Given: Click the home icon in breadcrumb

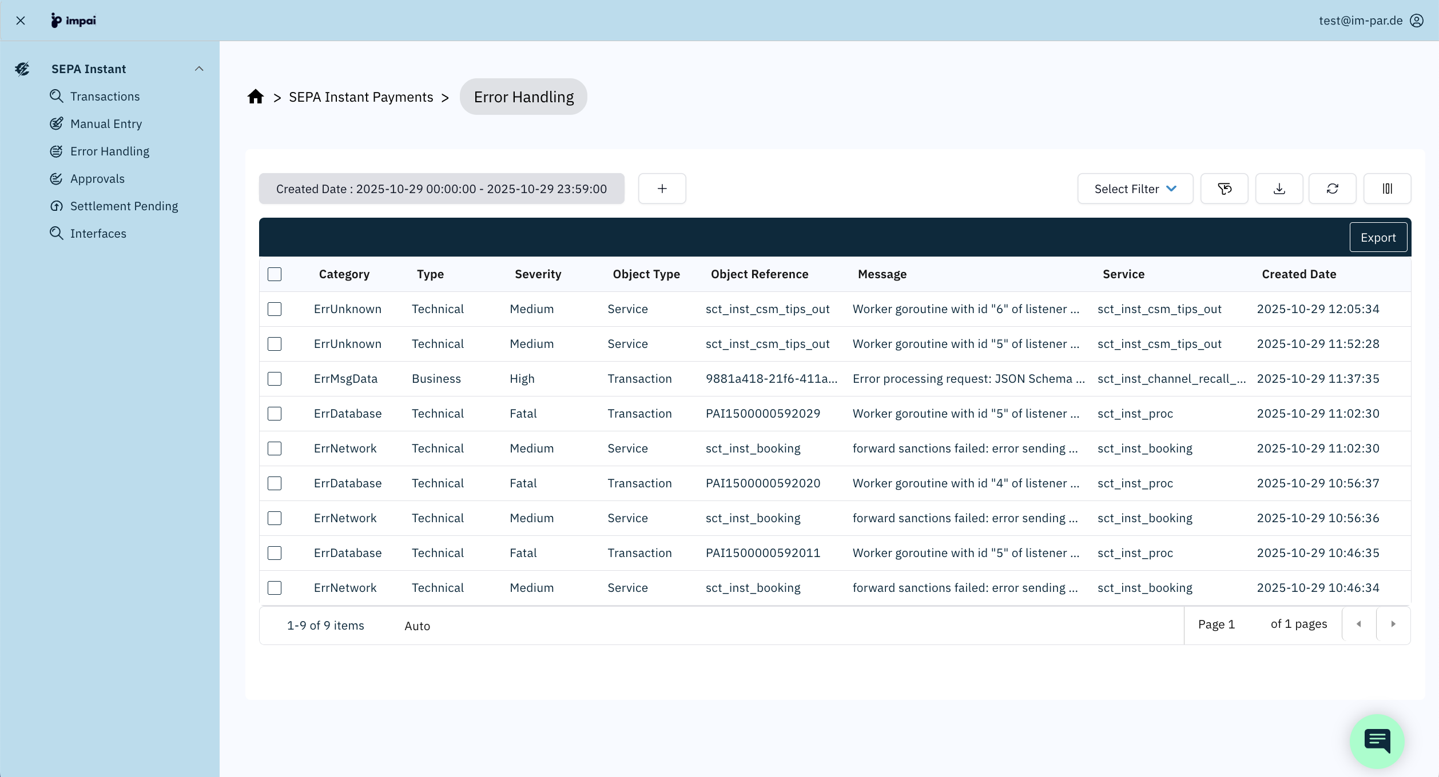Looking at the screenshot, I should click(x=255, y=97).
